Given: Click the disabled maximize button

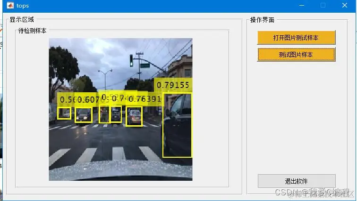Looking at the screenshot, I should (x=323, y=6).
